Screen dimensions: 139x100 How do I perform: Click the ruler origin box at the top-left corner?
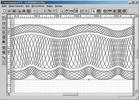coord(9,16)
